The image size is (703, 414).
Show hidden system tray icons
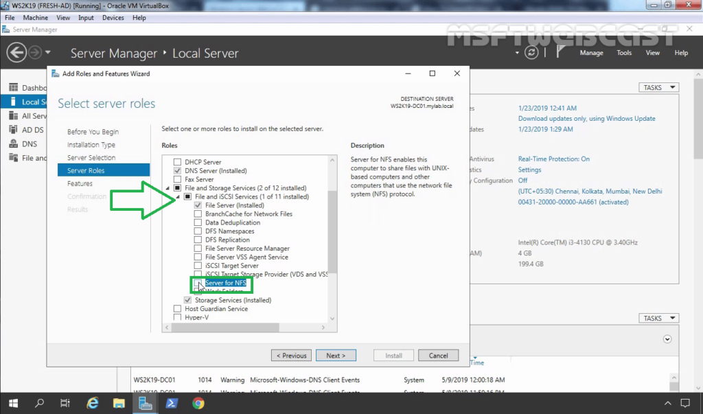tap(667, 403)
